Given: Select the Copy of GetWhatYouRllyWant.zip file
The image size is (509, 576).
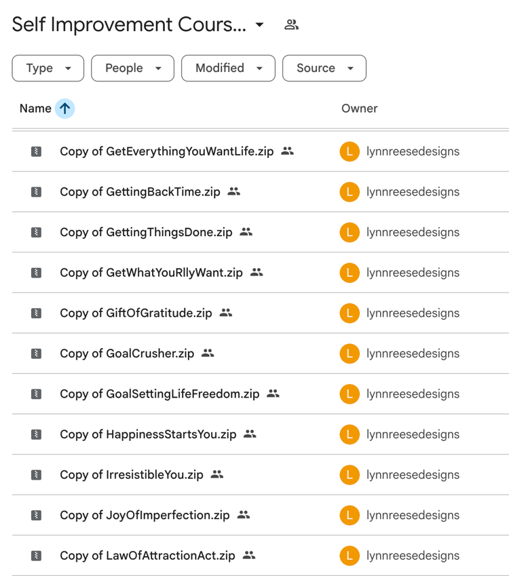Looking at the screenshot, I should 151,273.
